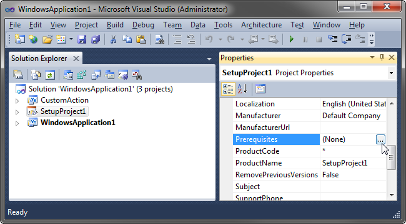Viewport: 406px width, 224px height.
Task: Click the Navigate Forward icon
Action: (x=274, y=39)
